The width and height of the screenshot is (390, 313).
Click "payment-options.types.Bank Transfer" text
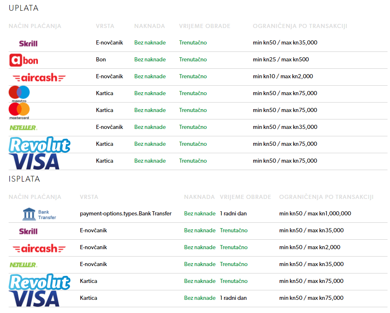point(126,213)
